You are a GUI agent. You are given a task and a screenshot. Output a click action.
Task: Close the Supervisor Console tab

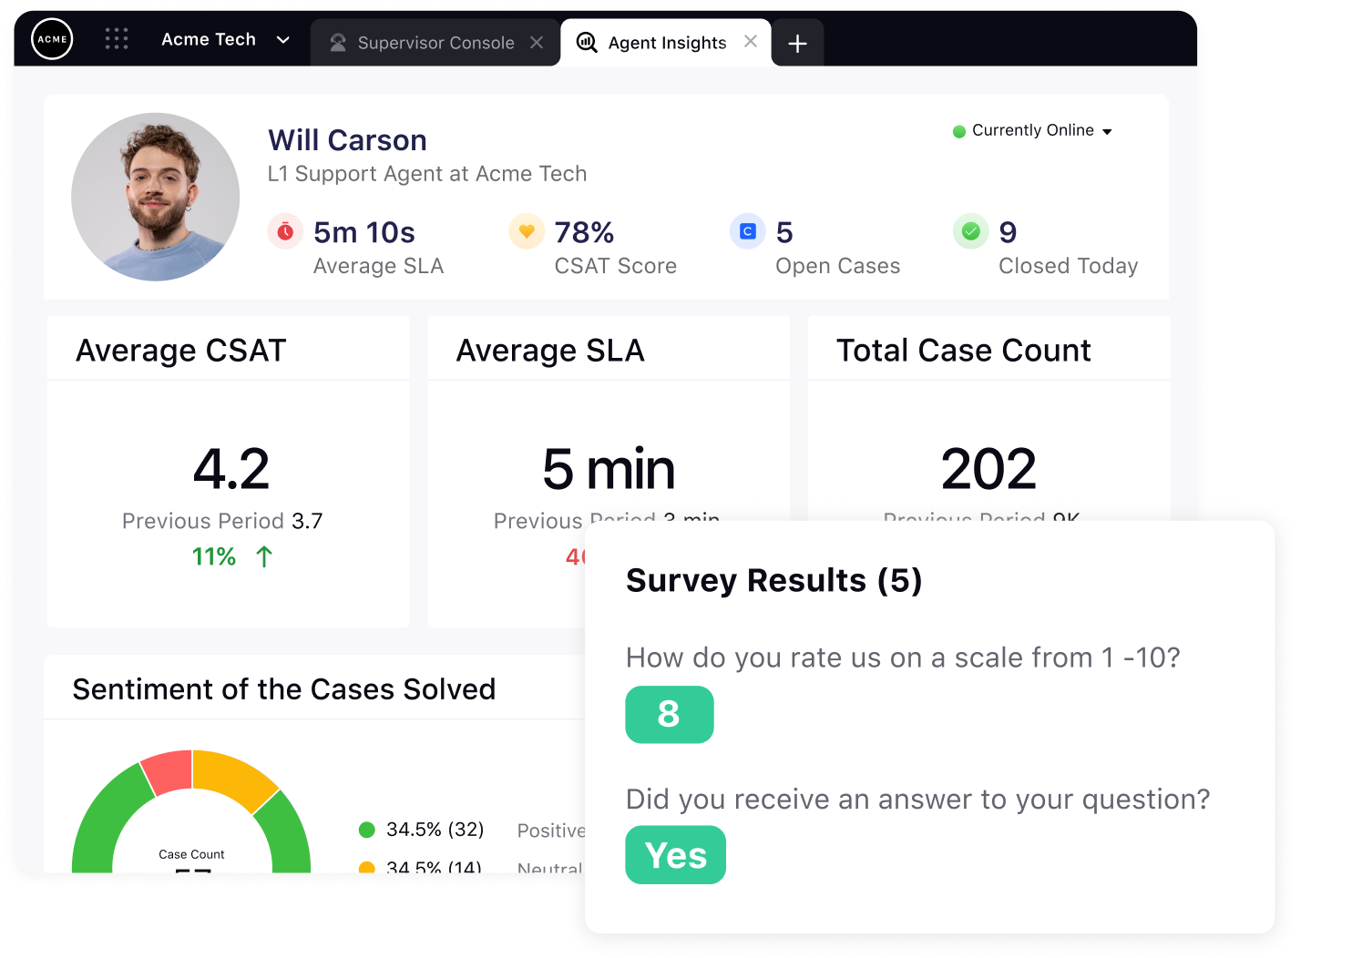pos(537,43)
